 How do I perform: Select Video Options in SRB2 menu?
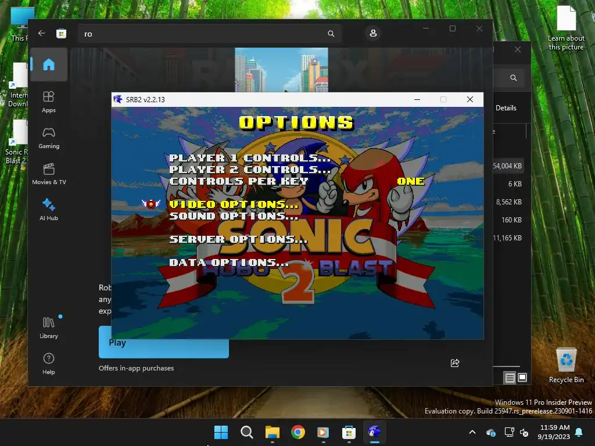pos(234,204)
